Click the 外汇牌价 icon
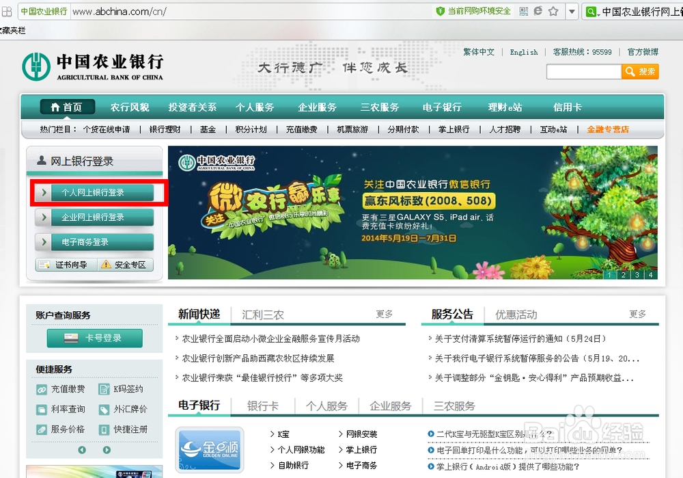 point(104,410)
